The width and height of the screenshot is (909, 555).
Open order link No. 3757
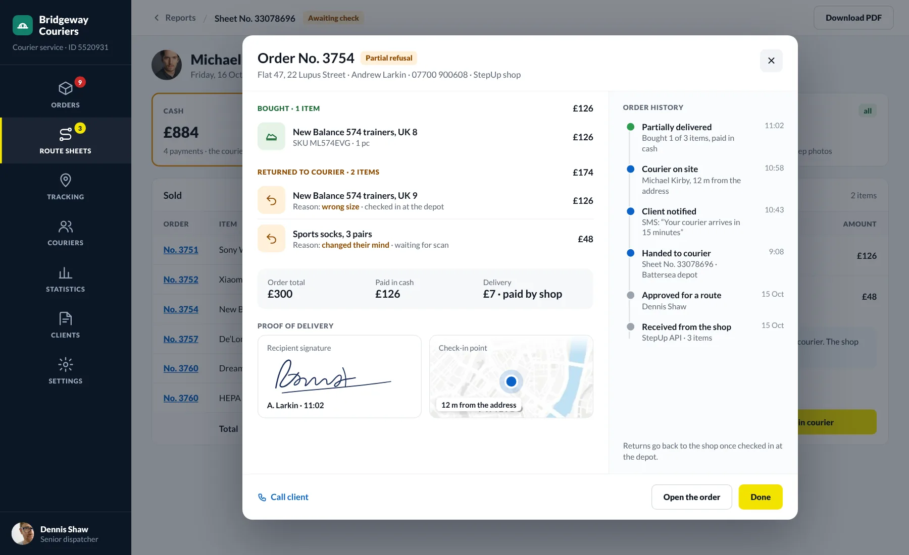tap(181, 339)
